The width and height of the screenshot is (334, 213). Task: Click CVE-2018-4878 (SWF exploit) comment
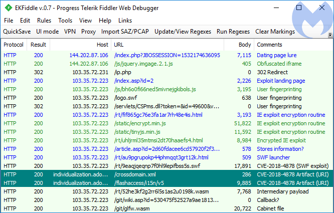[x=293, y=166]
